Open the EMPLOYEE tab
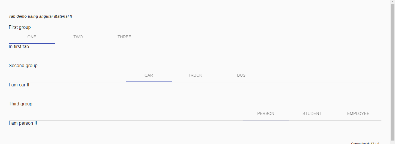This screenshot has width=395, height=144. (x=358, y=113)
